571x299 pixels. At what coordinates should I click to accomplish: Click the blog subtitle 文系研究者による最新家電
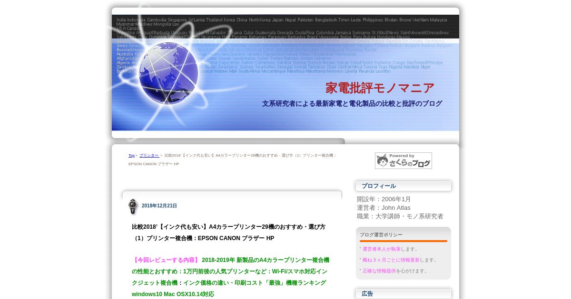pos(352,103)
